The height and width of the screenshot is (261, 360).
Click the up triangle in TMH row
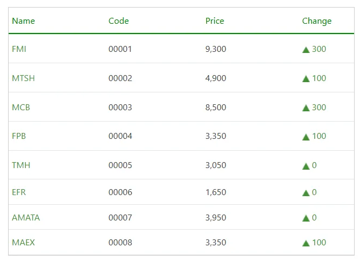[x=306, y=166]
